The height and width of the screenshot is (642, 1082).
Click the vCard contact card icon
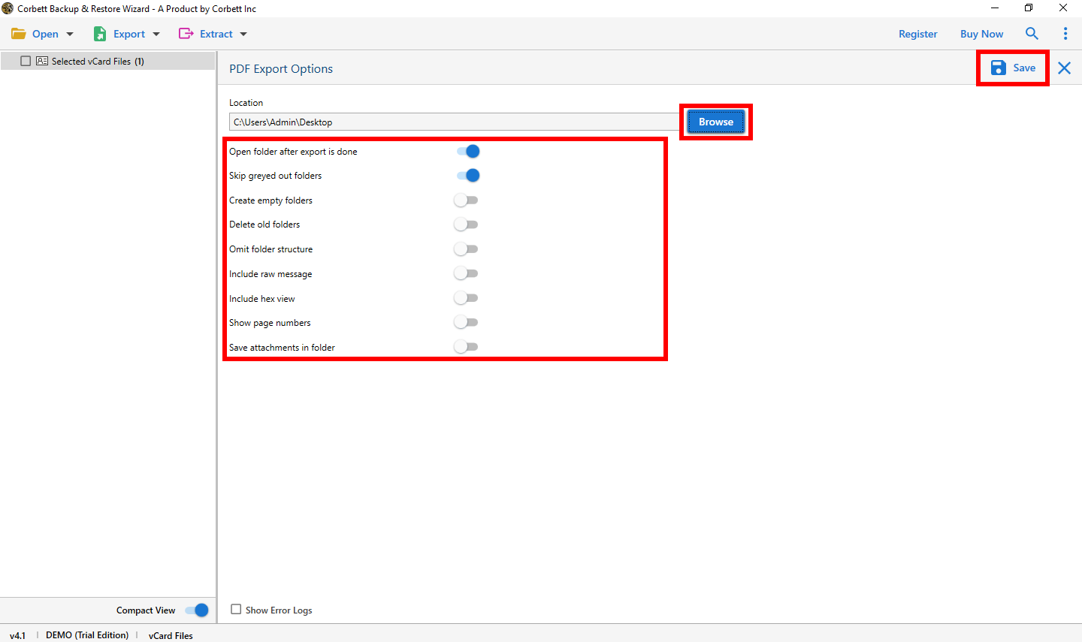pos(42,61)
